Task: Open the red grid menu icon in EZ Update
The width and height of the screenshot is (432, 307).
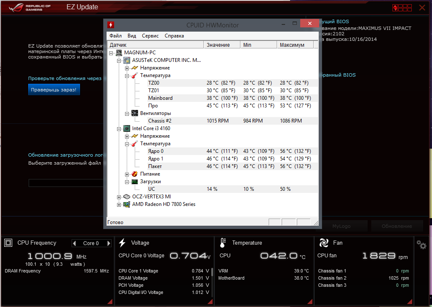Action: (402, 8)
